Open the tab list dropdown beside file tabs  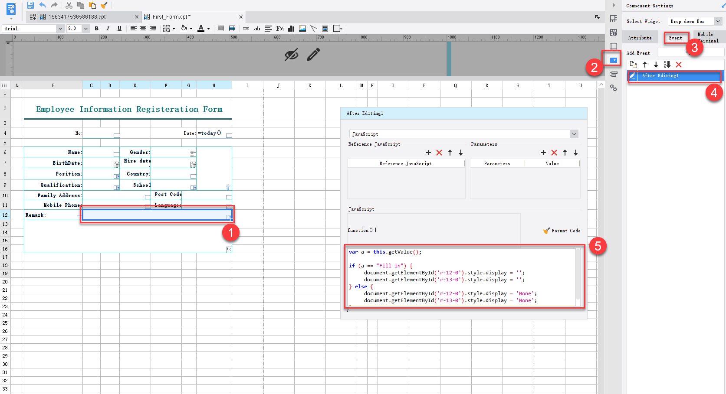(x=597, y=17)
